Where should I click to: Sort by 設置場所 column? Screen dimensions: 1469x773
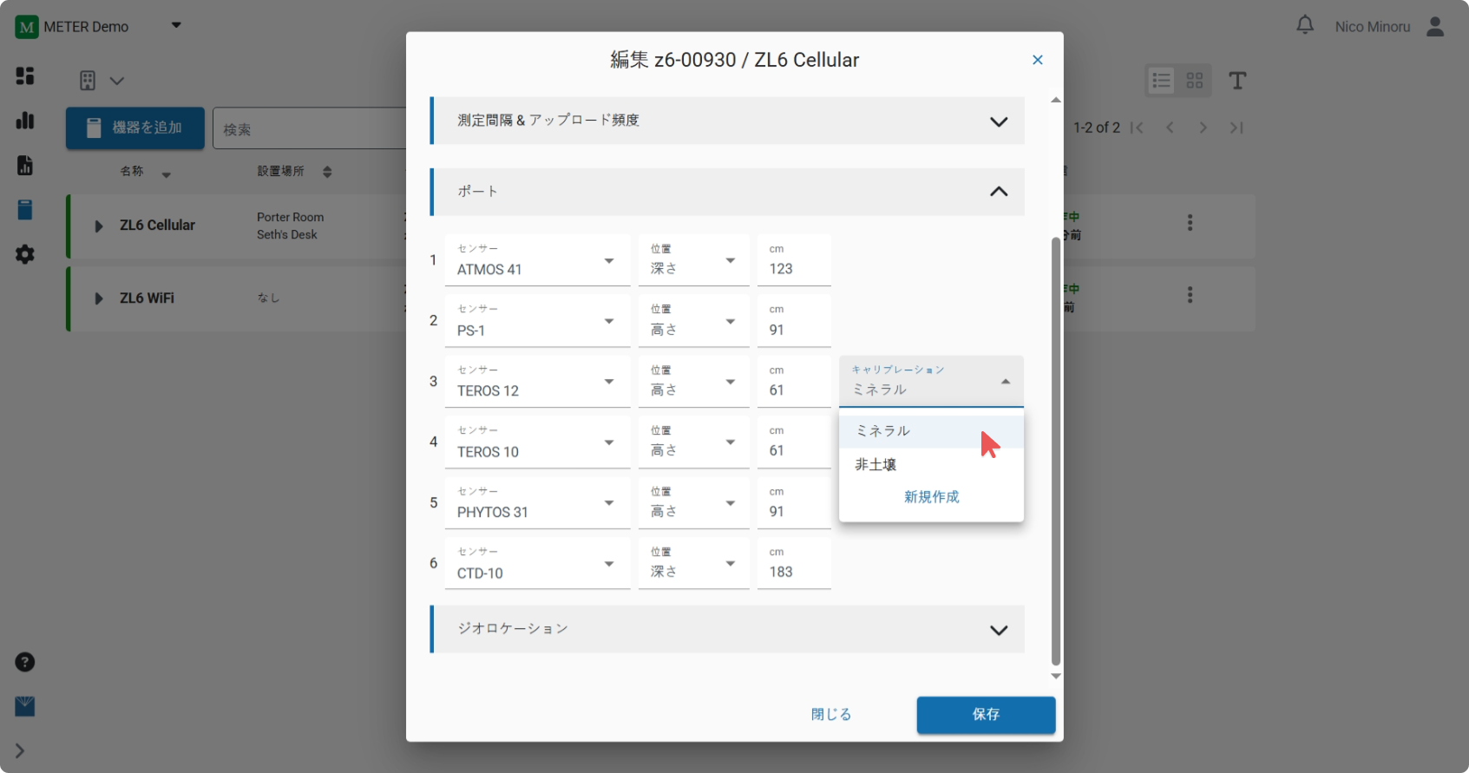294,172
